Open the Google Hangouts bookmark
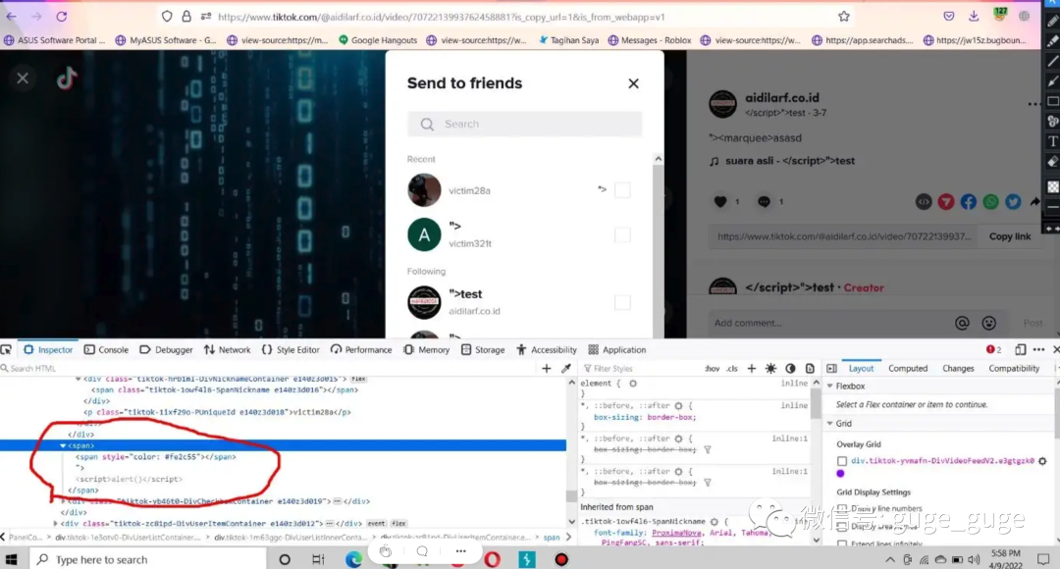Viewport: 1060px width, 569px height. point(378,40)
